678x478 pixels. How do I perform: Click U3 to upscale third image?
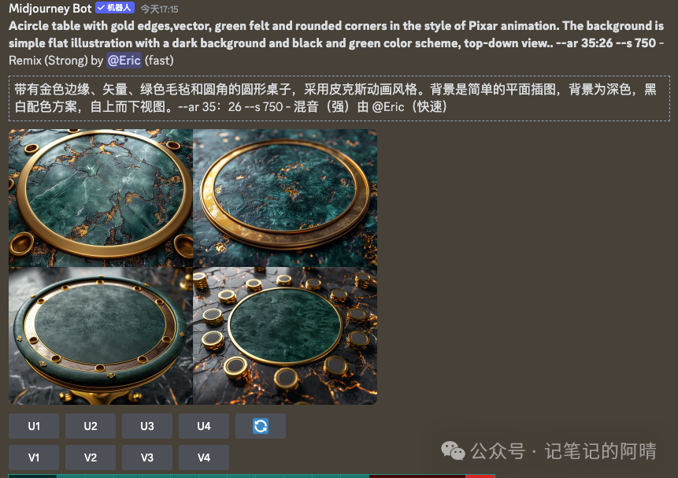tap(147, 426)
